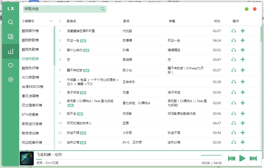Go back to the previous track
The width and height of the screenshot is (264, 168).
pos(232,158)
